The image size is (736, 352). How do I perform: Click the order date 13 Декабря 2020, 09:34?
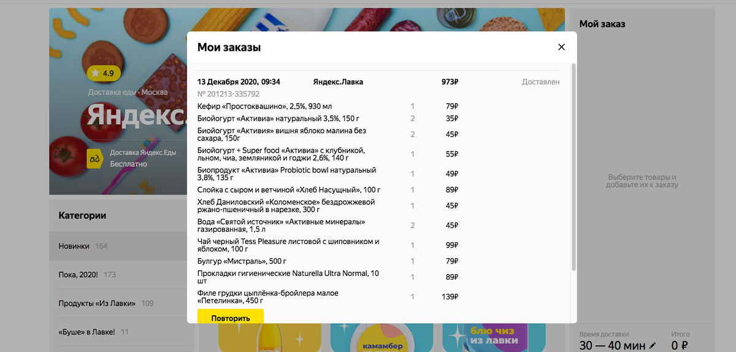(x=239, y=82)
